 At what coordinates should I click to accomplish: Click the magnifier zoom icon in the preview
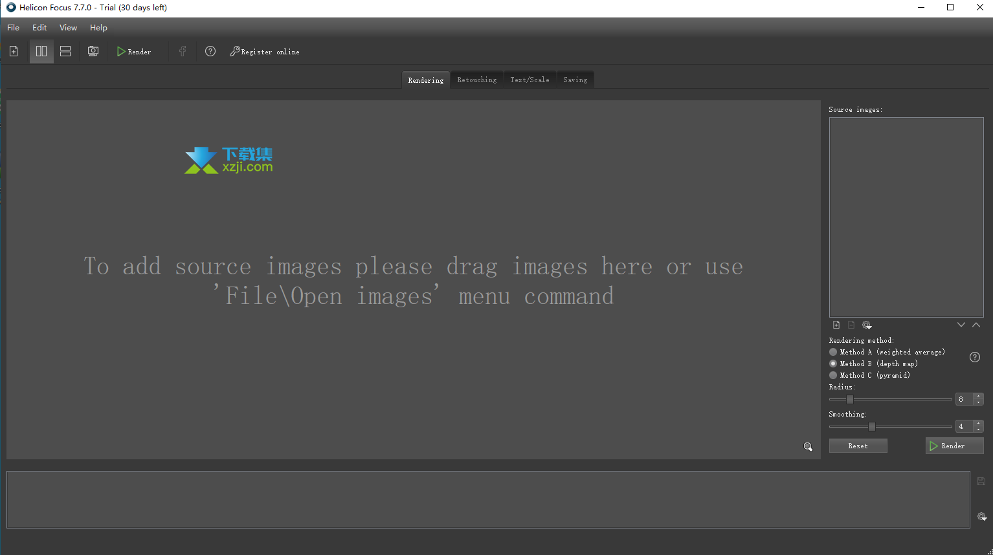(808, 447)
